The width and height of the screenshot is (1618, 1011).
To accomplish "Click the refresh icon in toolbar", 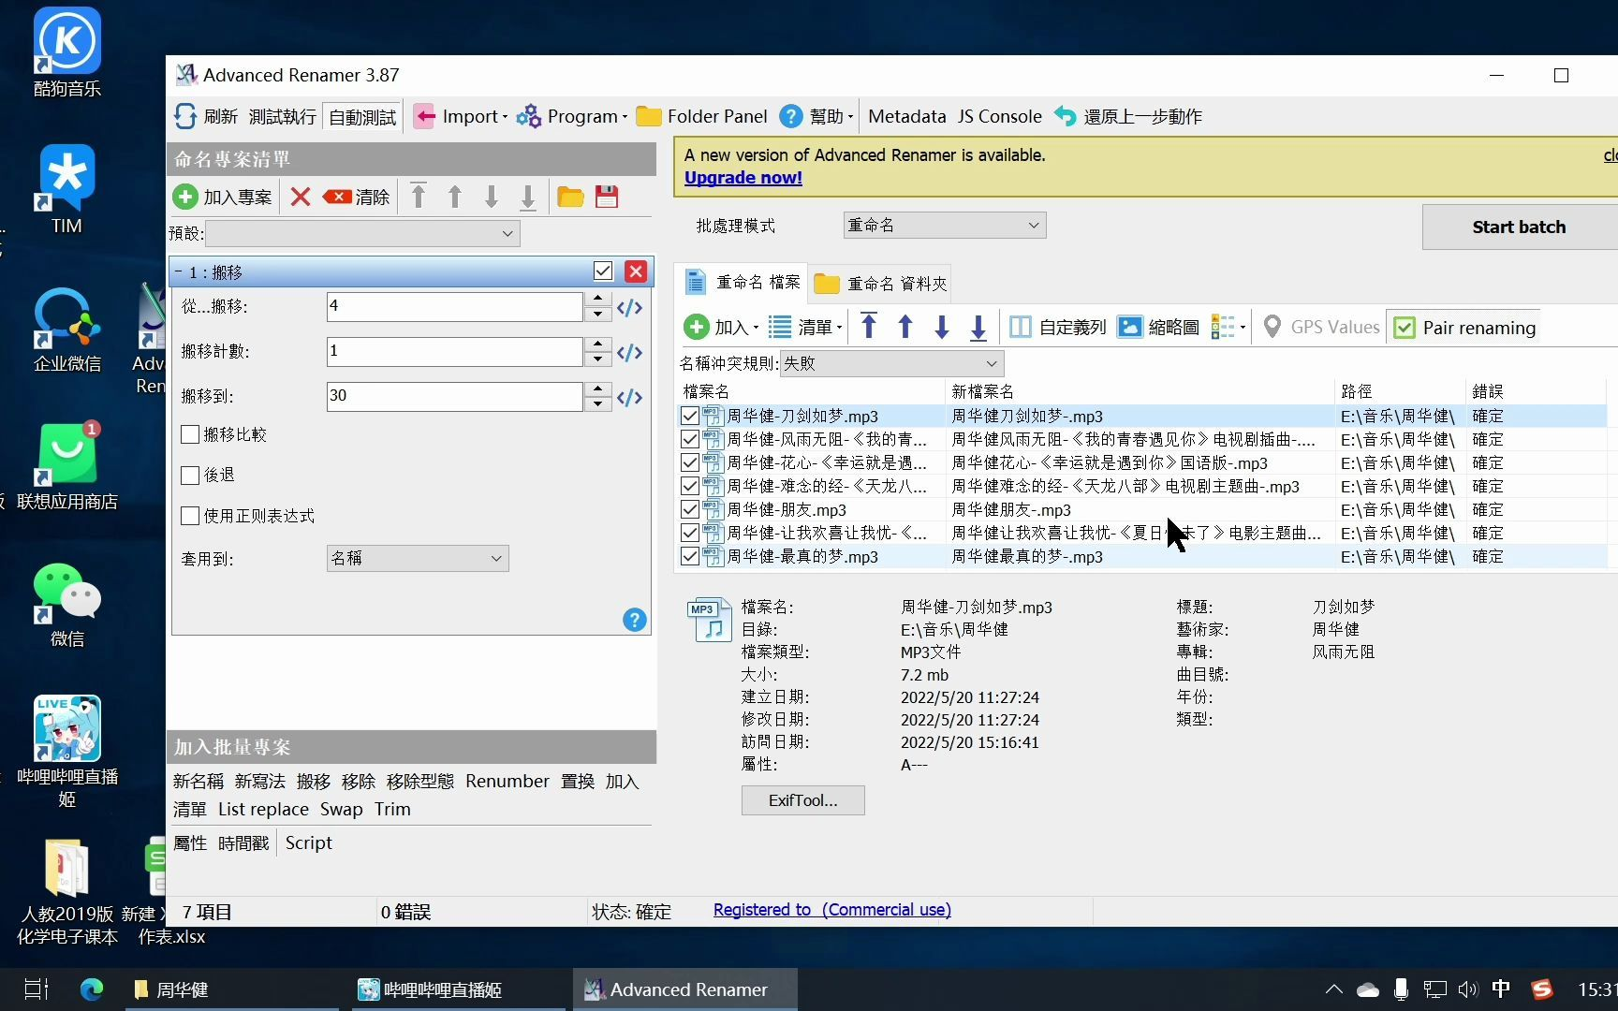I will click(186, 116).
